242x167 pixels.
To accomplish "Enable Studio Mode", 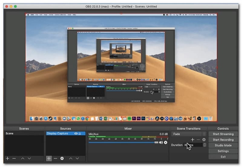I will [223, 145].
